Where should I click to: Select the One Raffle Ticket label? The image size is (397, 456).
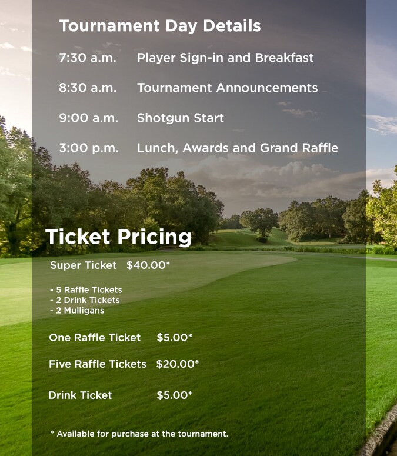pos(95,338)
